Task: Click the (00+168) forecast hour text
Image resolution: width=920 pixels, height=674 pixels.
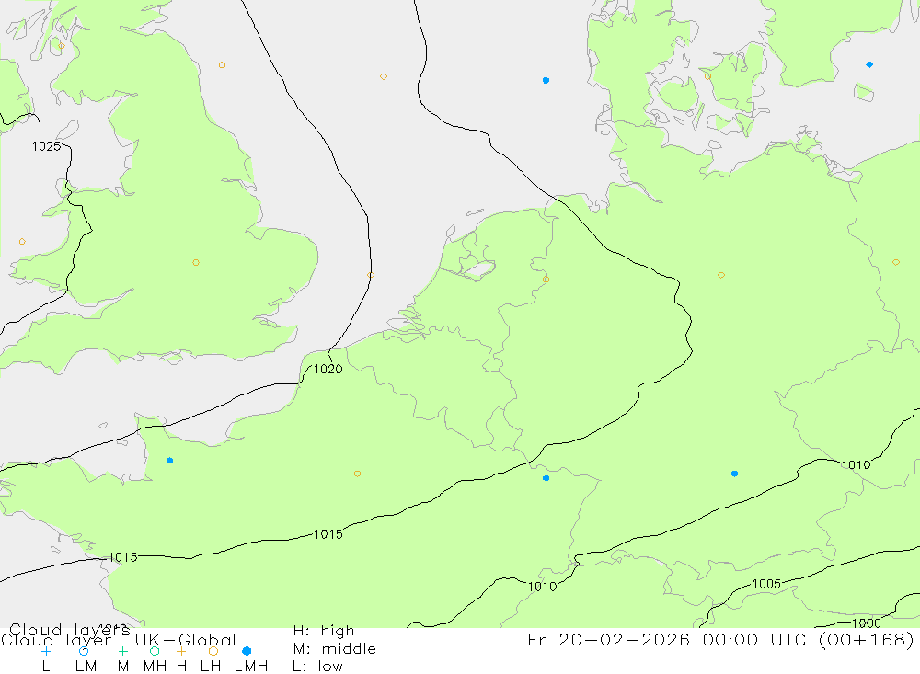Action: tap(866, 639)
